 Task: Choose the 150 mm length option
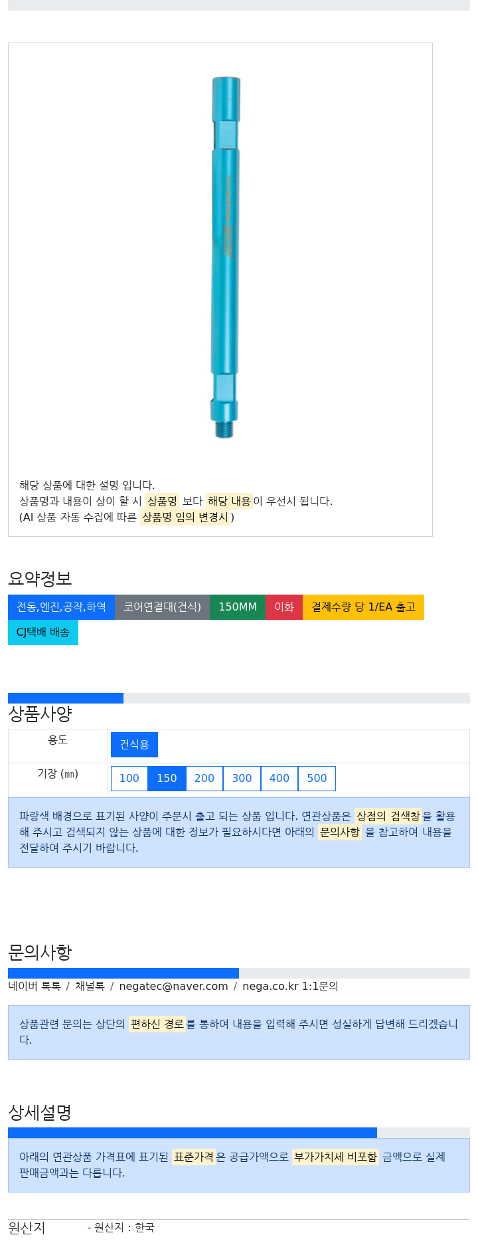(x=167, y=778)
